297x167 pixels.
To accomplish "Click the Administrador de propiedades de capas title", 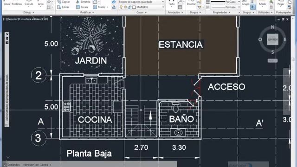I will click(x=7, y=97).
